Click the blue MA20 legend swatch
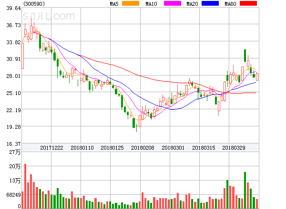 tap(210, 3)
